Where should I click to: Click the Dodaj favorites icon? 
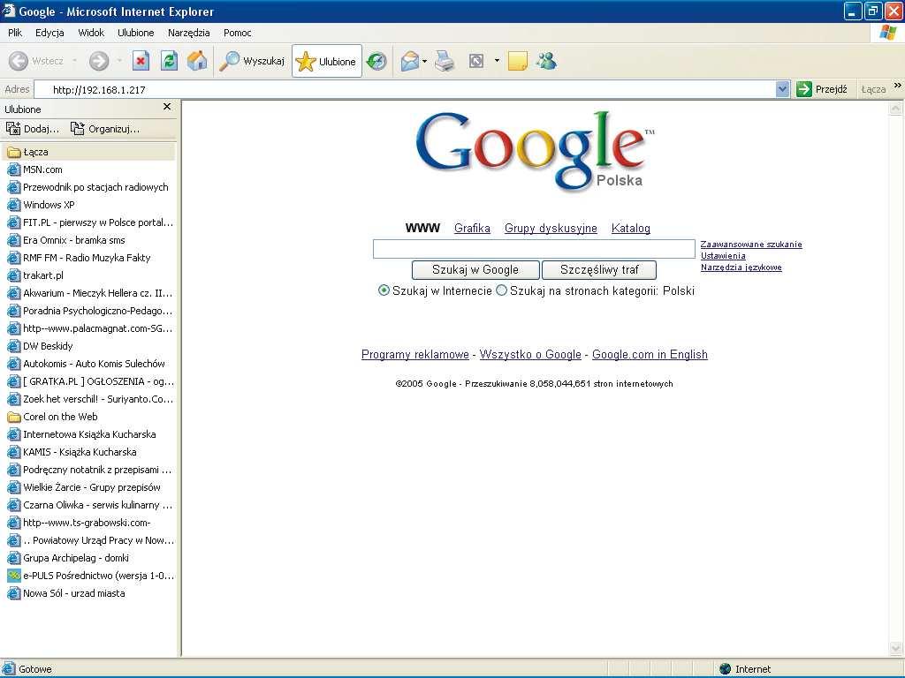[x=13, y=129]
